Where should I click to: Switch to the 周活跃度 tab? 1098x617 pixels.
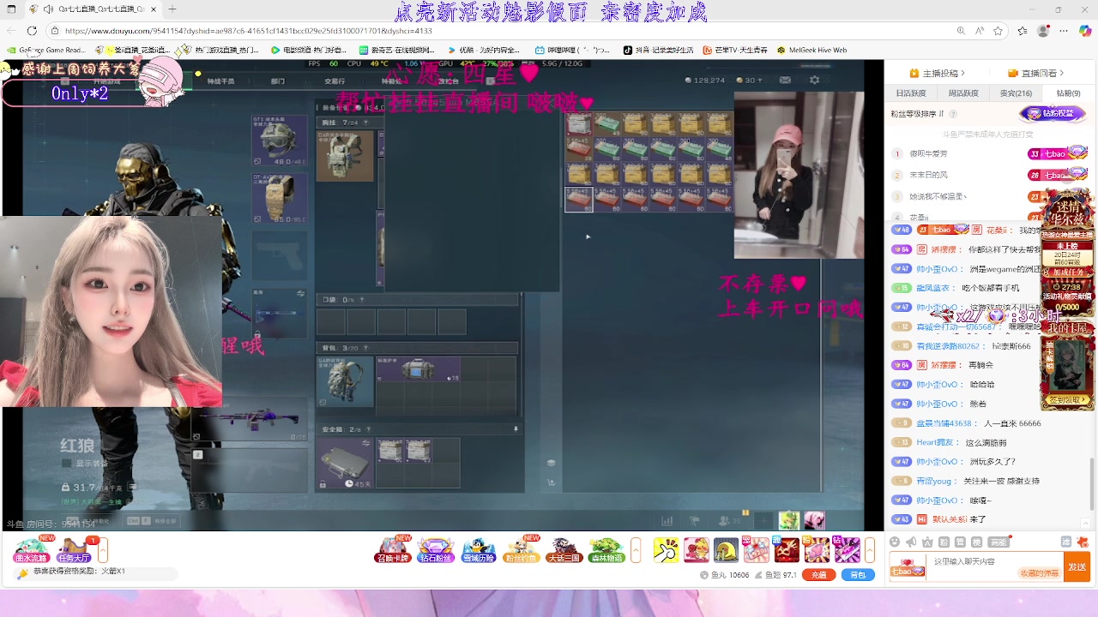click(963, 93)
